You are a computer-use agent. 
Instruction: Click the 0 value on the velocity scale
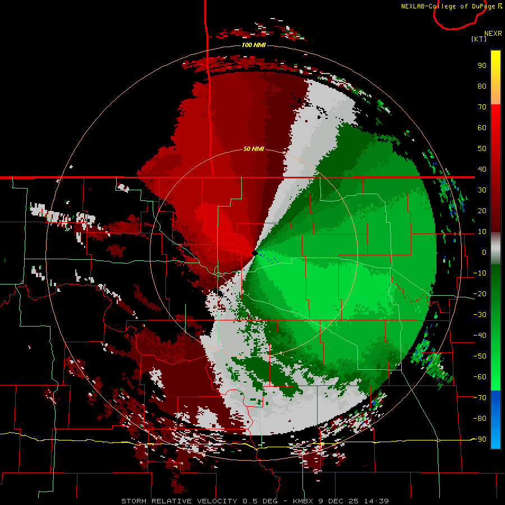click(x=484, y=252)
